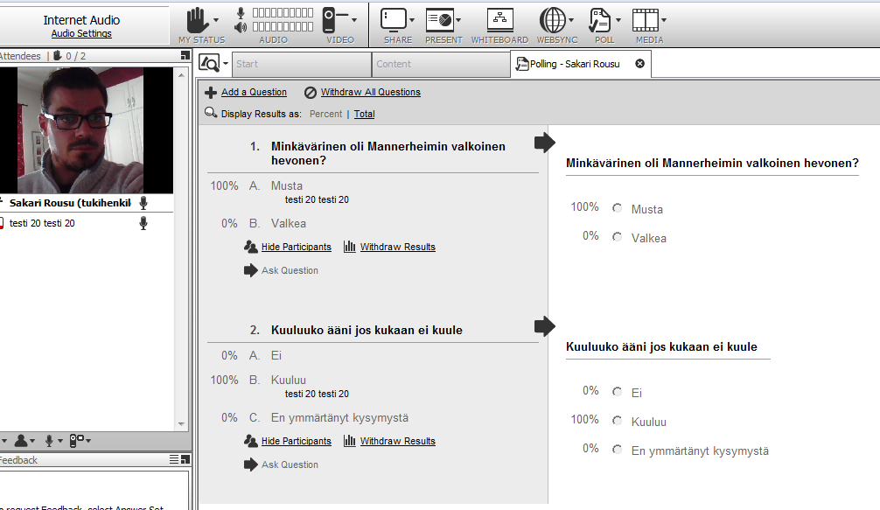This screenshot has width=880, height=510.
Task: Click Withdraw All Questions link
Action: tap(370, 92)
